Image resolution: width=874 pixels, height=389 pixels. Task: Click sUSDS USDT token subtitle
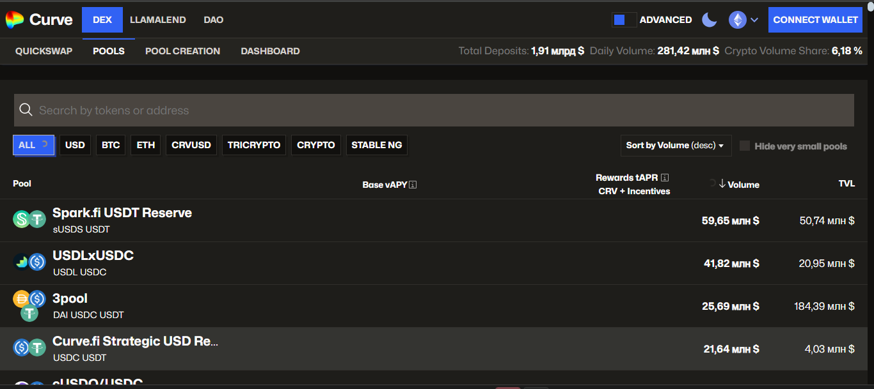(x=81, y=229)
